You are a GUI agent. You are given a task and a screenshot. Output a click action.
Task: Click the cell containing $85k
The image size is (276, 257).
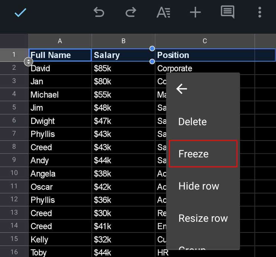click(x=123, y=68)
